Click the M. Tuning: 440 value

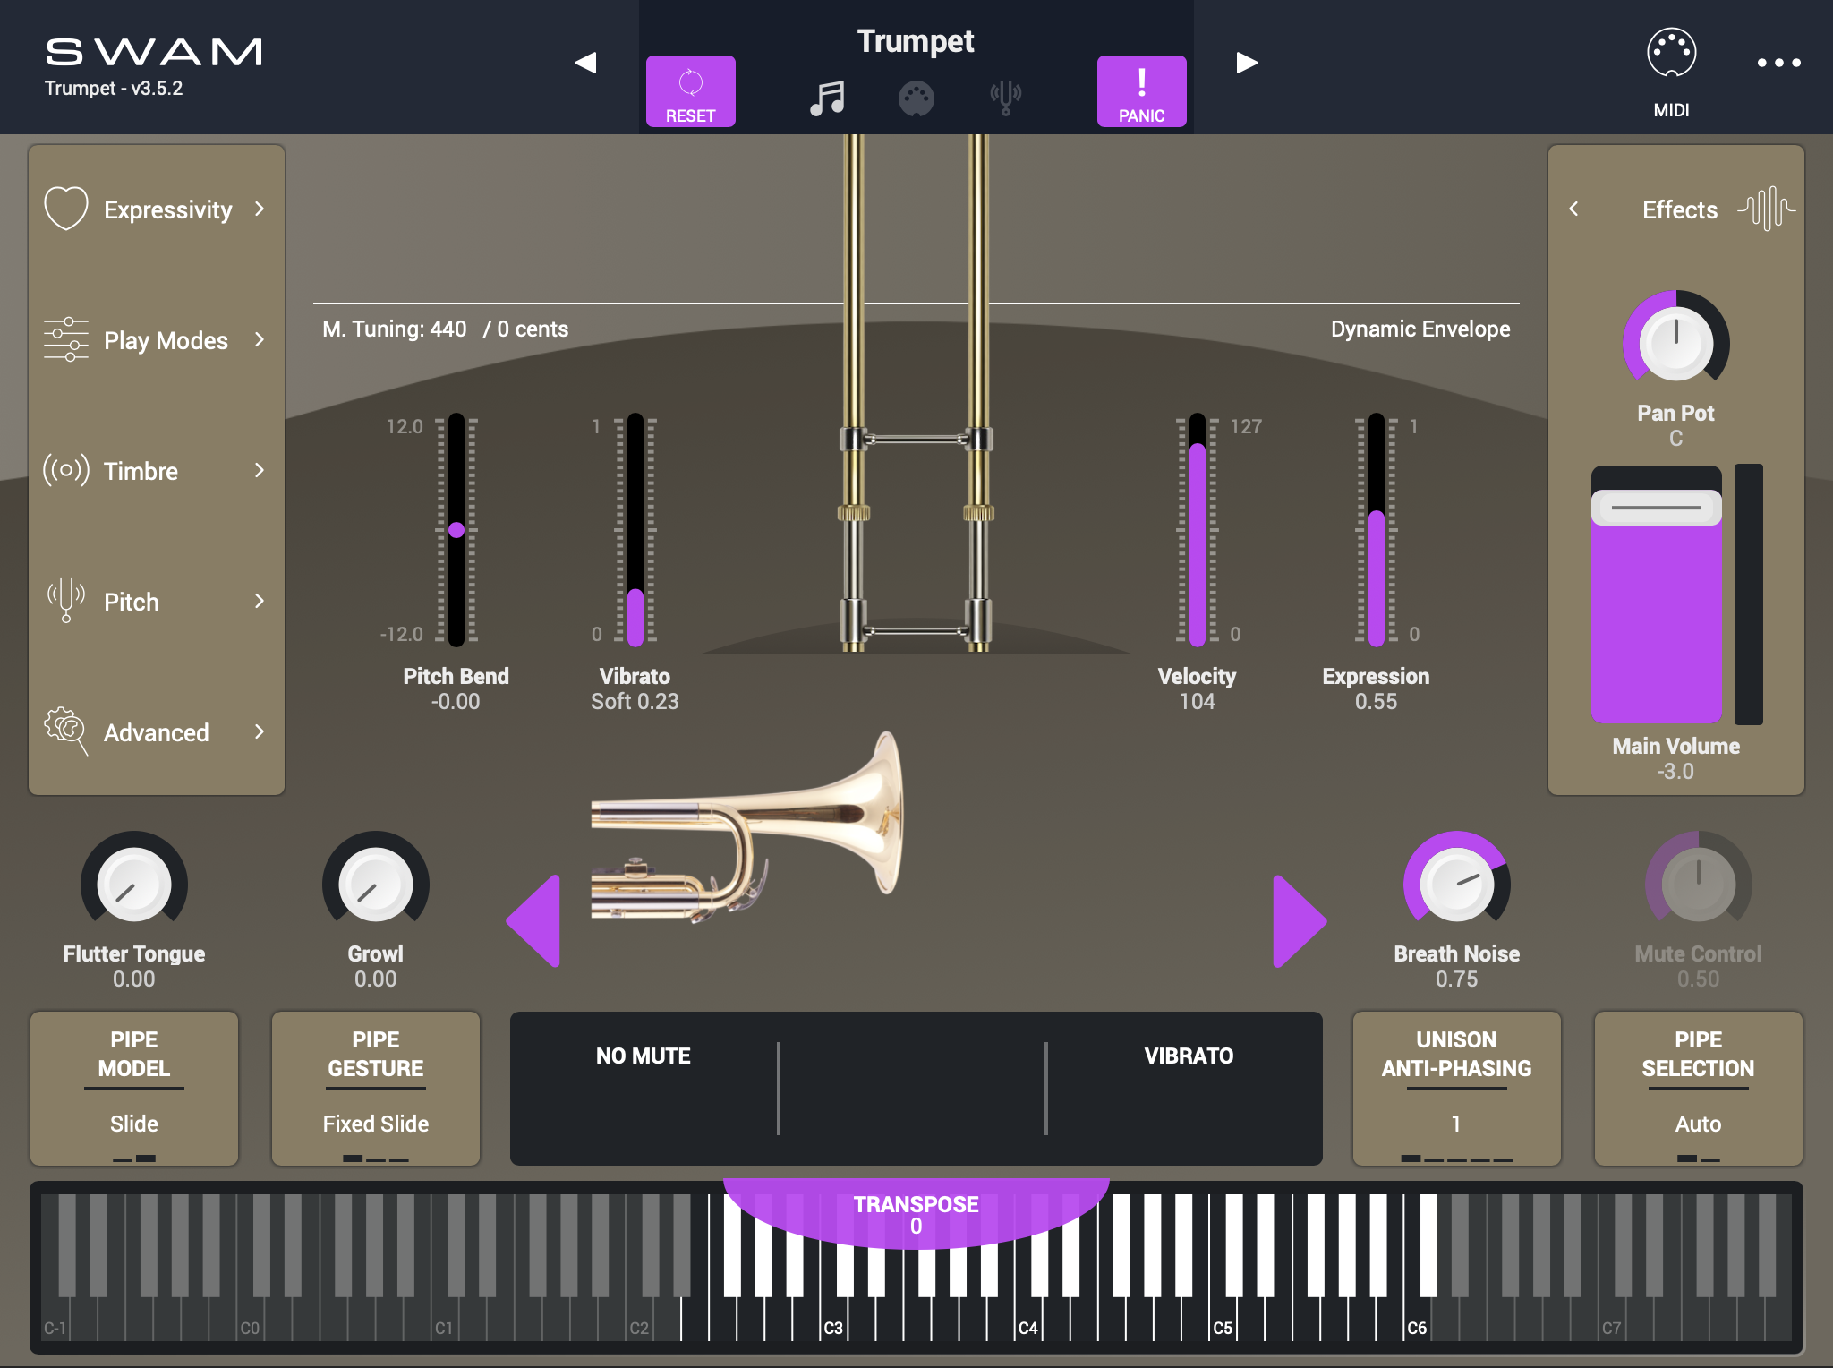click(x=394, y=329)
